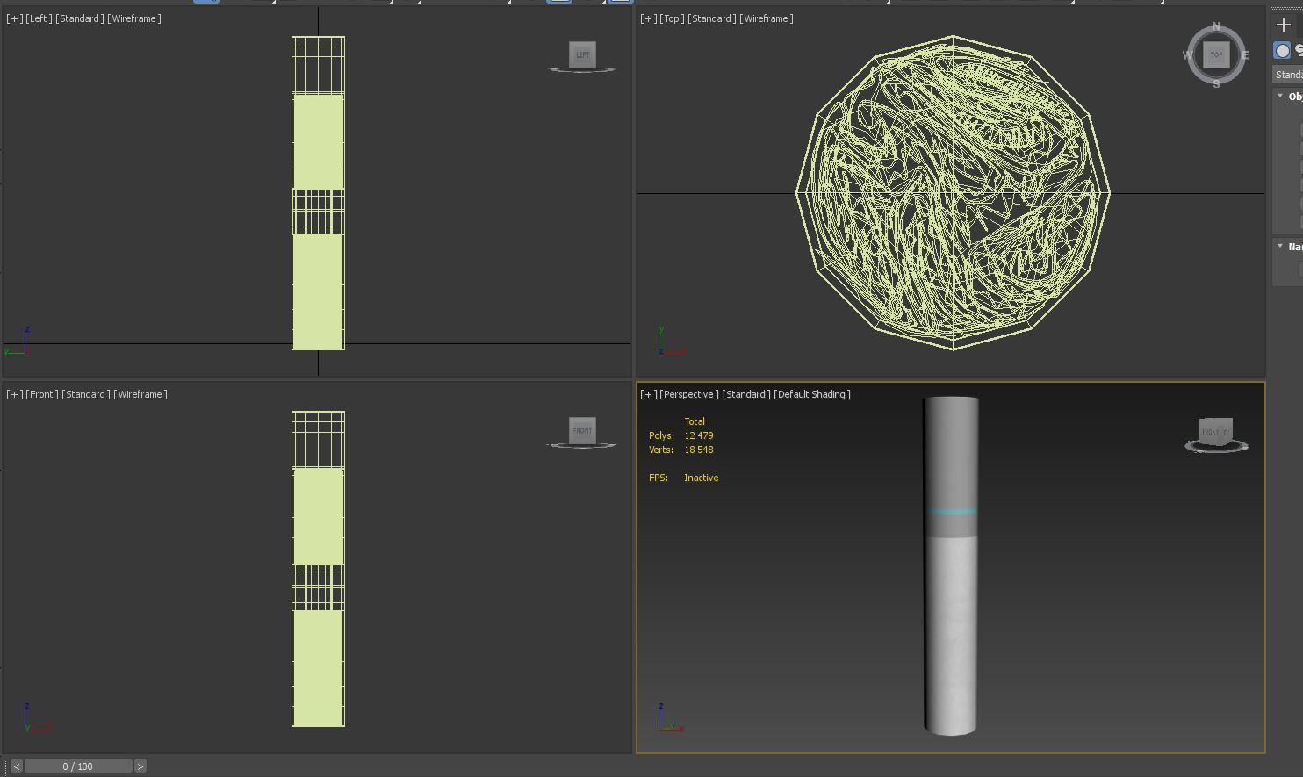Image resolution: width=1303 pixels, height=777 pixels.
Task: Open the [+] menu of the Top viewport
Action: coord(648,18)
